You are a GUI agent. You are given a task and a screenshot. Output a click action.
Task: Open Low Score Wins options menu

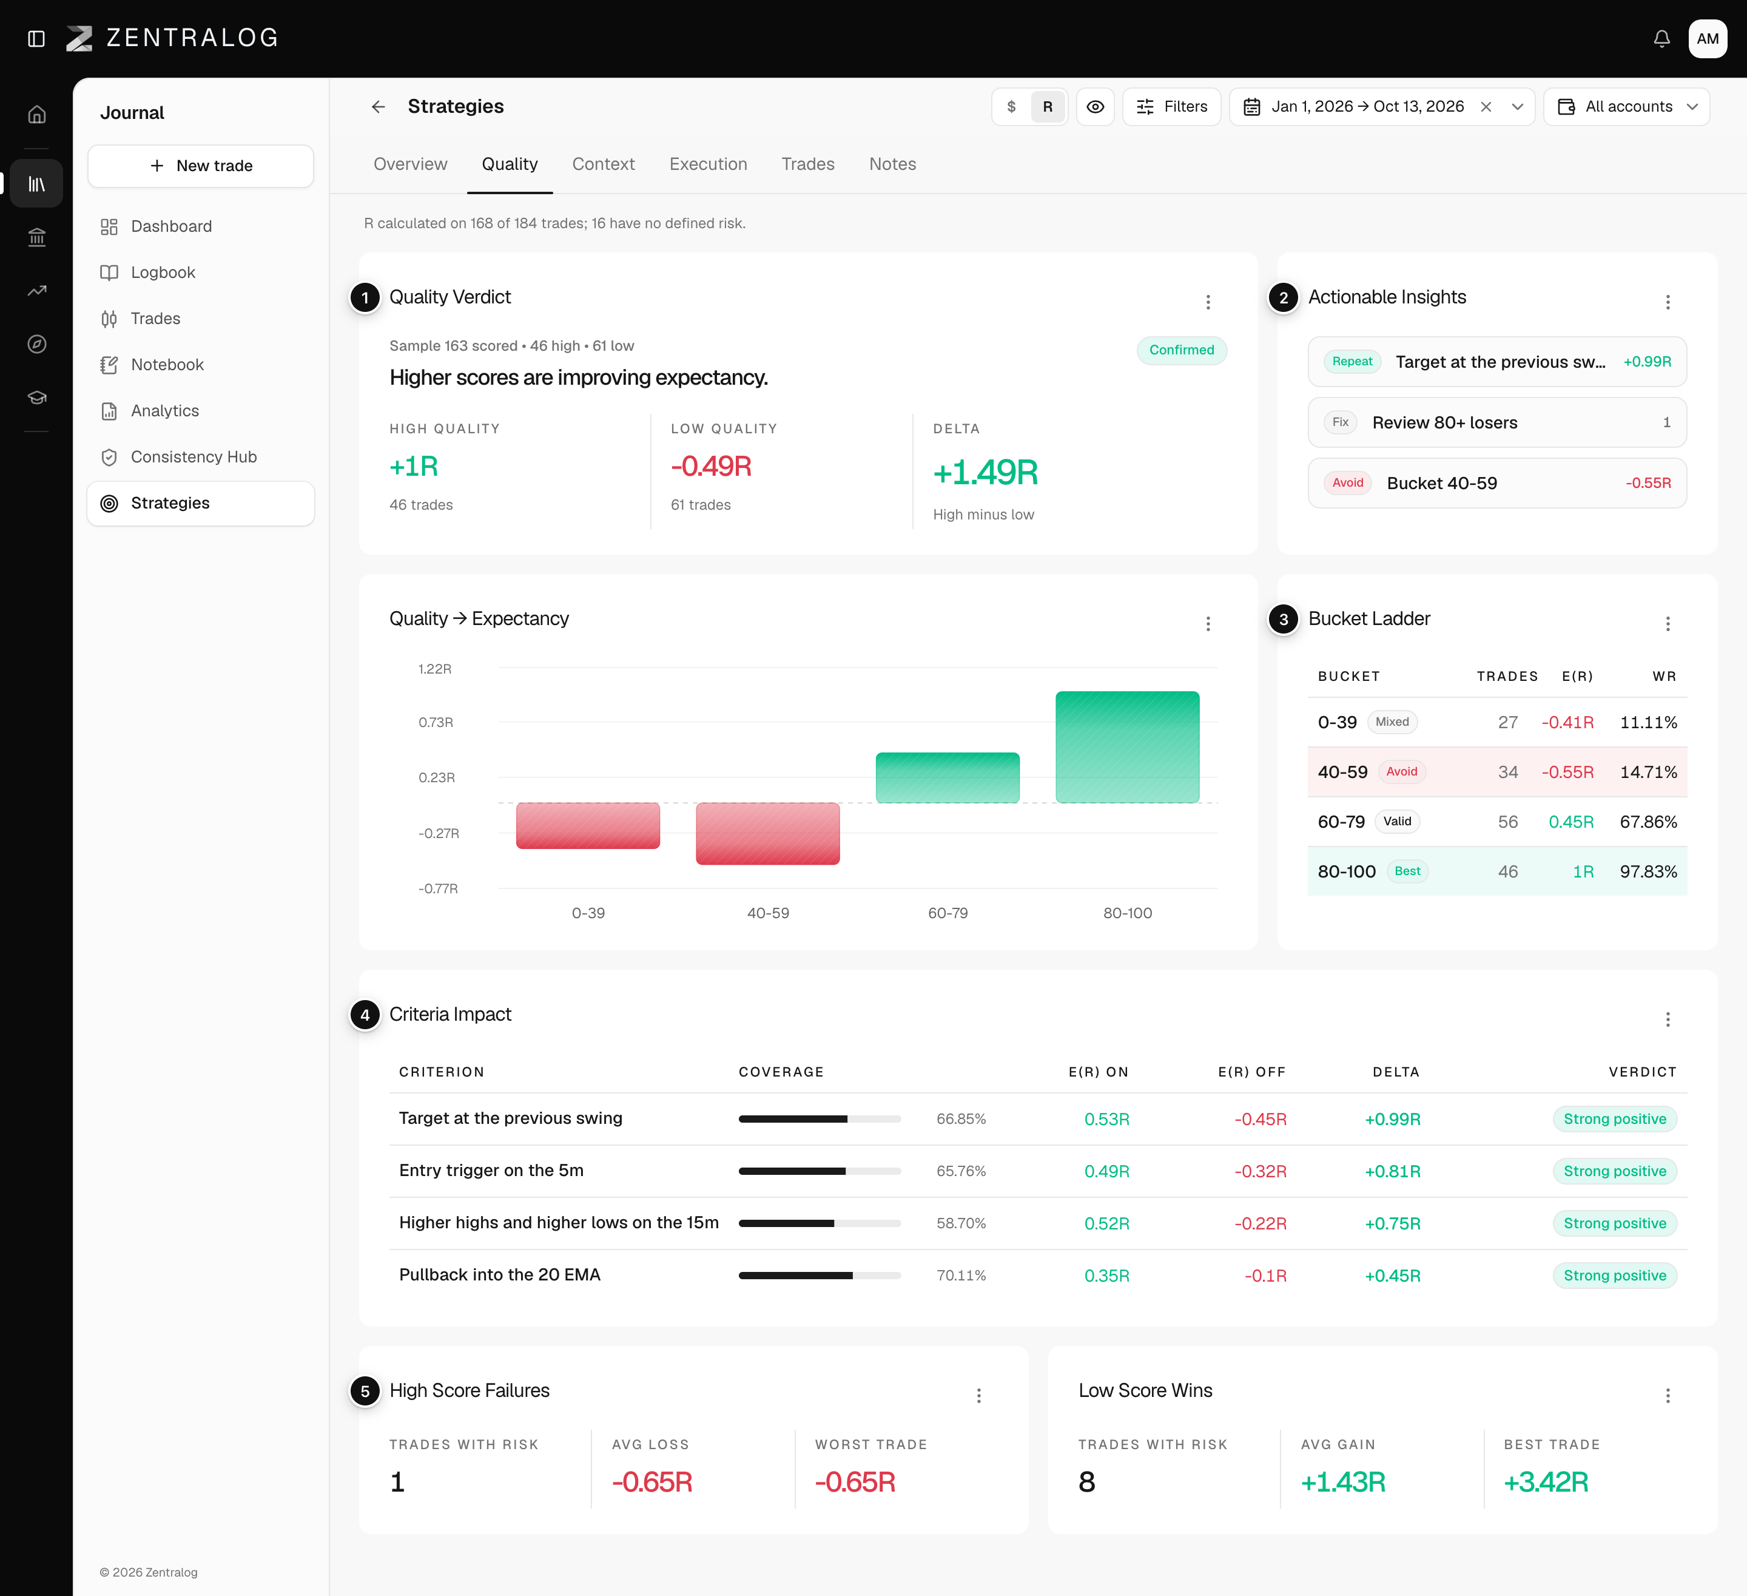pyautogui.click(x=1668, y=1396)
